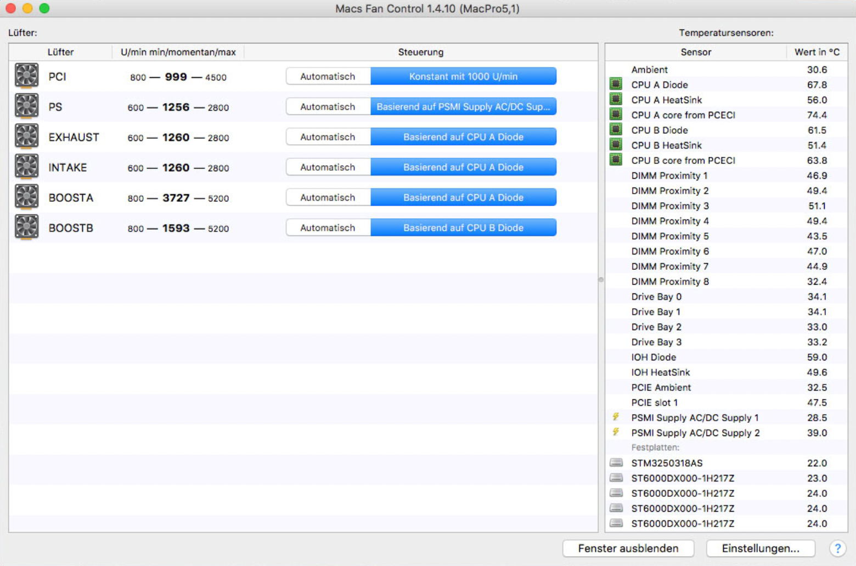Set PCI fan to Automatisch
The image size is (856, 566).
point(328,76)
